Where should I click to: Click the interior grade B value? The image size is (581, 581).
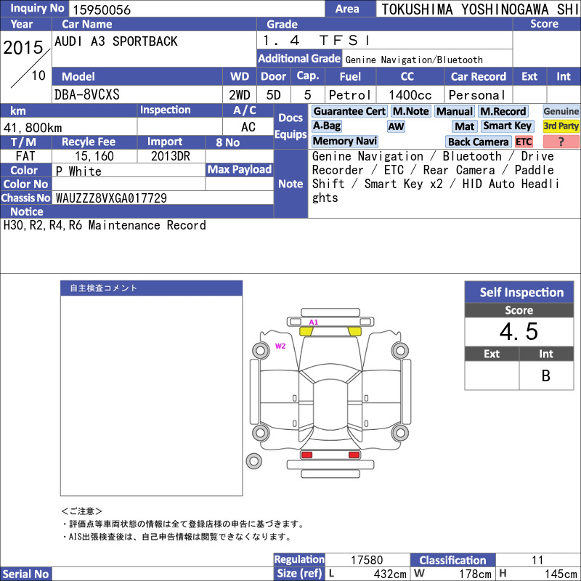(x=546, y=375)
